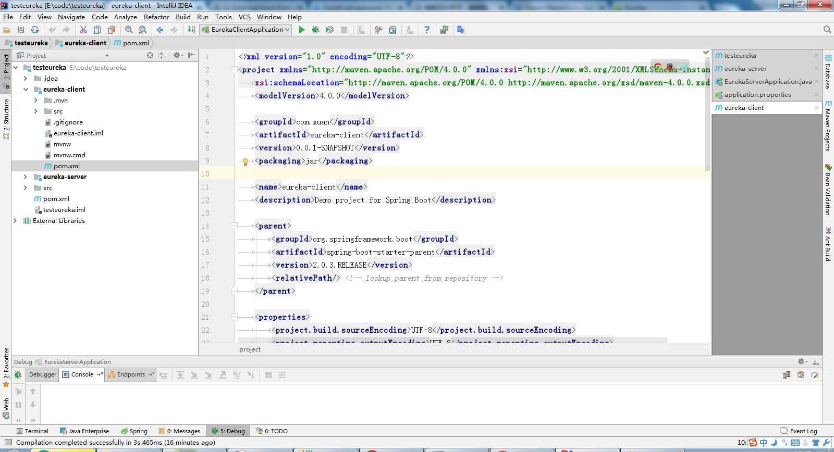Click the Open file toolbar icon

[7, 30]
